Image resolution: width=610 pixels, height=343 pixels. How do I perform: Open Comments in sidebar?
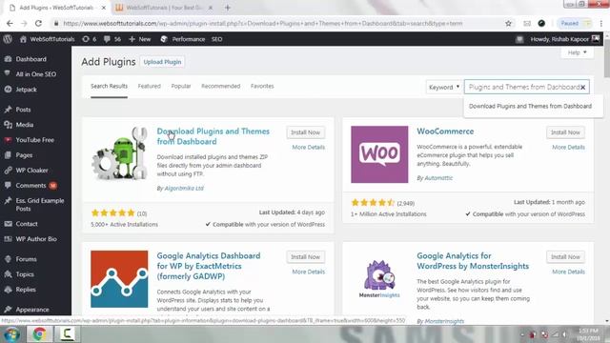pyautogui.click(x=30, y=186)
